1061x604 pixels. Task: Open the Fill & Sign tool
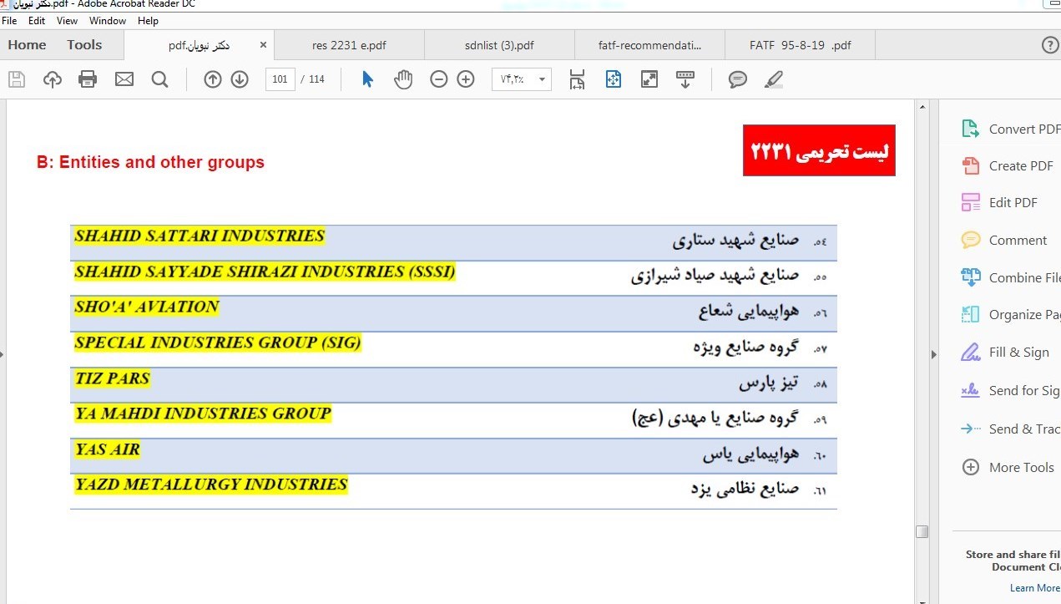[1005, 352]
